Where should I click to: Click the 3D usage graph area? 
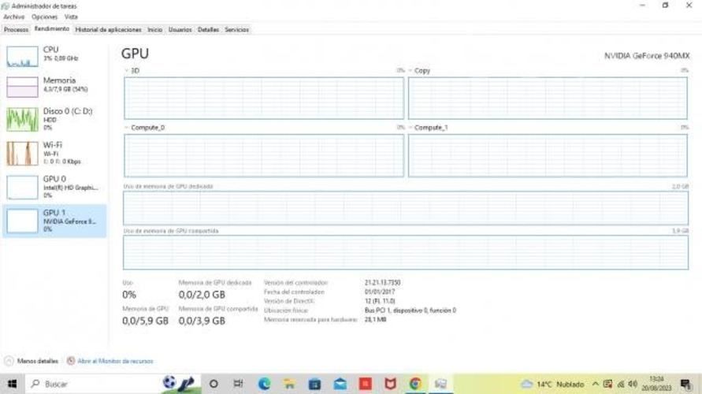coord(264,98)
